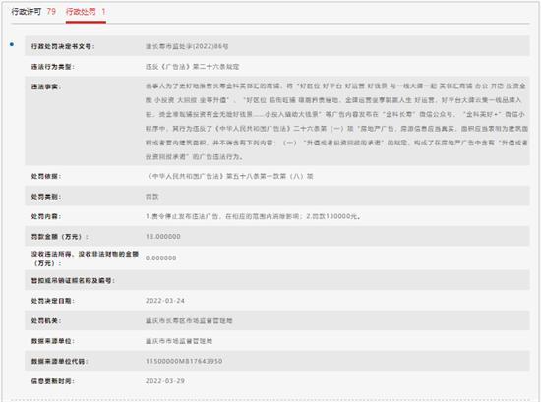Click the 违法行为类型 label
Image resolution: width=541 pixels, height=402 pixels.
point(53,67)
